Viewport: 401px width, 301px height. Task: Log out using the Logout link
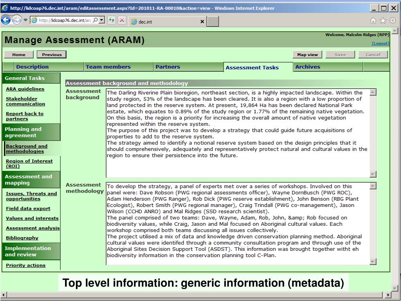pos(380,44)
